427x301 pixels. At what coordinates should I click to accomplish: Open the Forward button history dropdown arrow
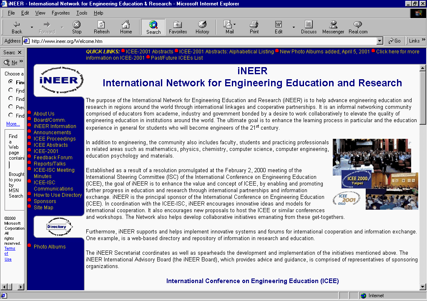point(62,27)
